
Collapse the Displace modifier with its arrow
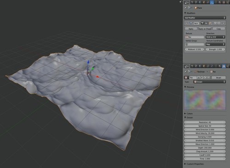[186, 23]
